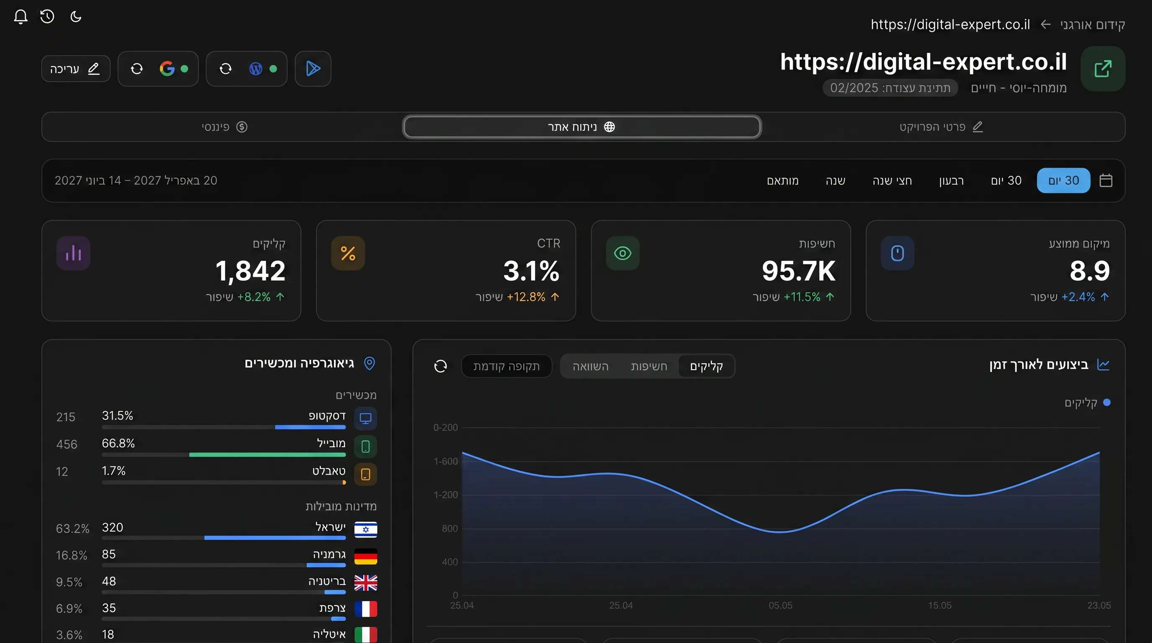
Task: Click the 63.2% Israel share value
Action: click(x=72, y=529)
